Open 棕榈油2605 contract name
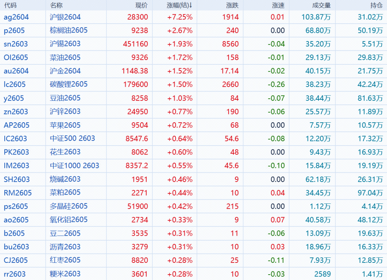387x280 pixels. 68,30
